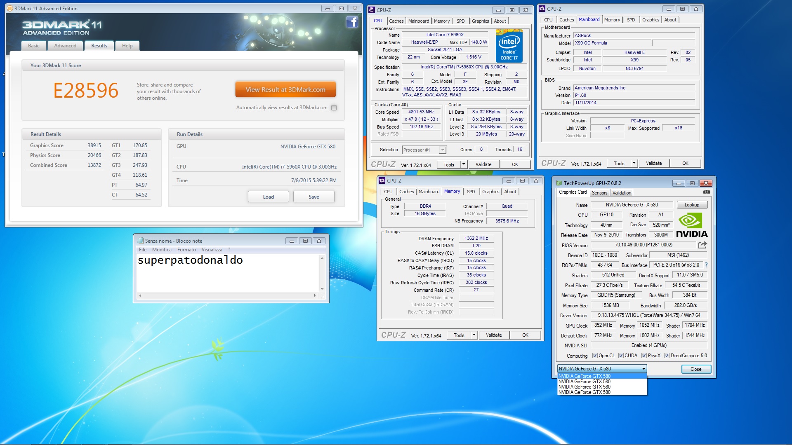Click the Lookup button in GPU-Z
The height and width of the screenshot is (445, 792).
(x=692, y=205)
